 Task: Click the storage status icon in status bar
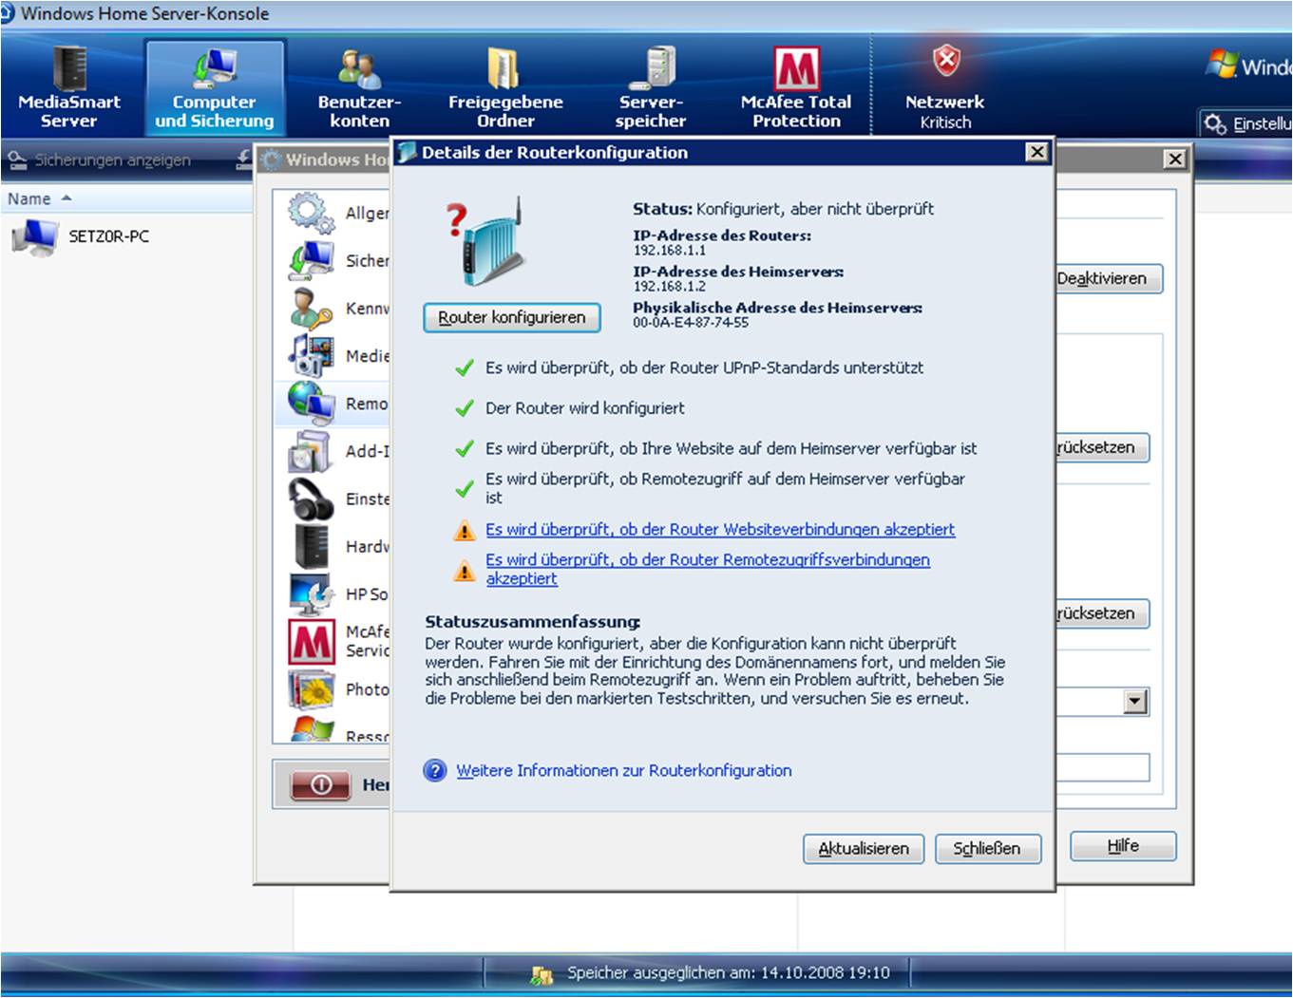click(542, 974)
